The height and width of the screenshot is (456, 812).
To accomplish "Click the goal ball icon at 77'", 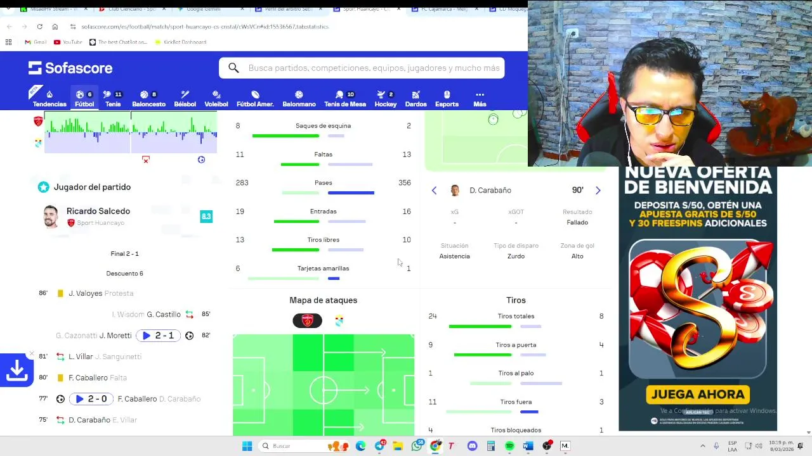I will pos(60,399).
